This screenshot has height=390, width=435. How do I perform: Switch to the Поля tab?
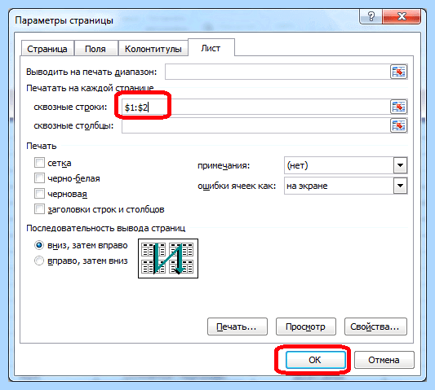pos(95,49)
